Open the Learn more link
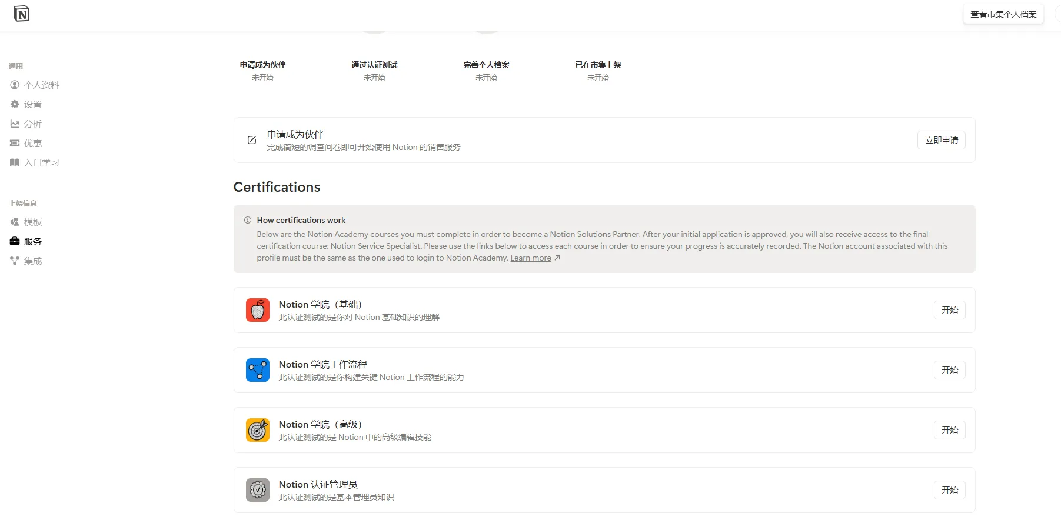The width and height of the screenshot is (1061, 530). point(531,258)
